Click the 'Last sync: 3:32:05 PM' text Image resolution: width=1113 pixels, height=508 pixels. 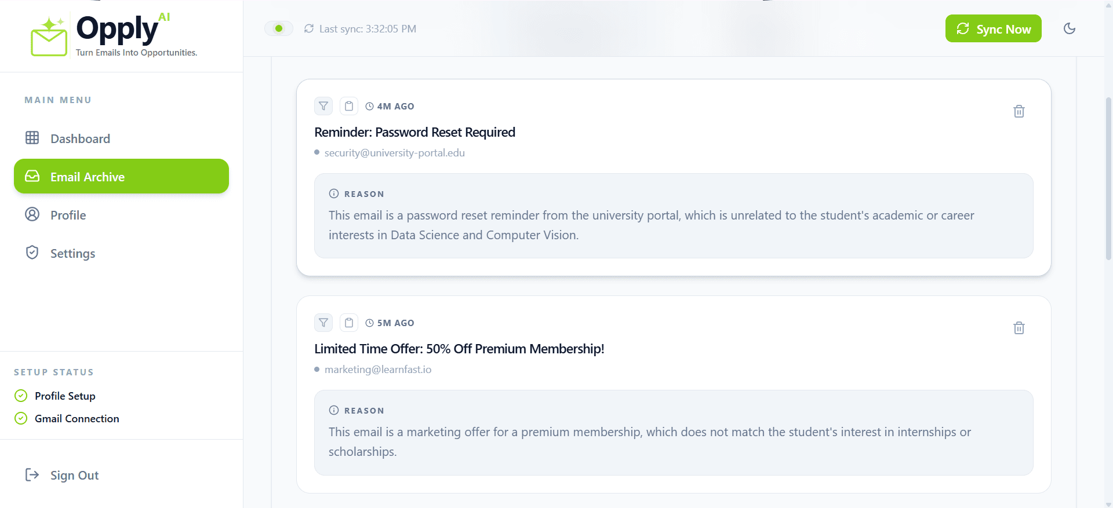tap(368, 28)
